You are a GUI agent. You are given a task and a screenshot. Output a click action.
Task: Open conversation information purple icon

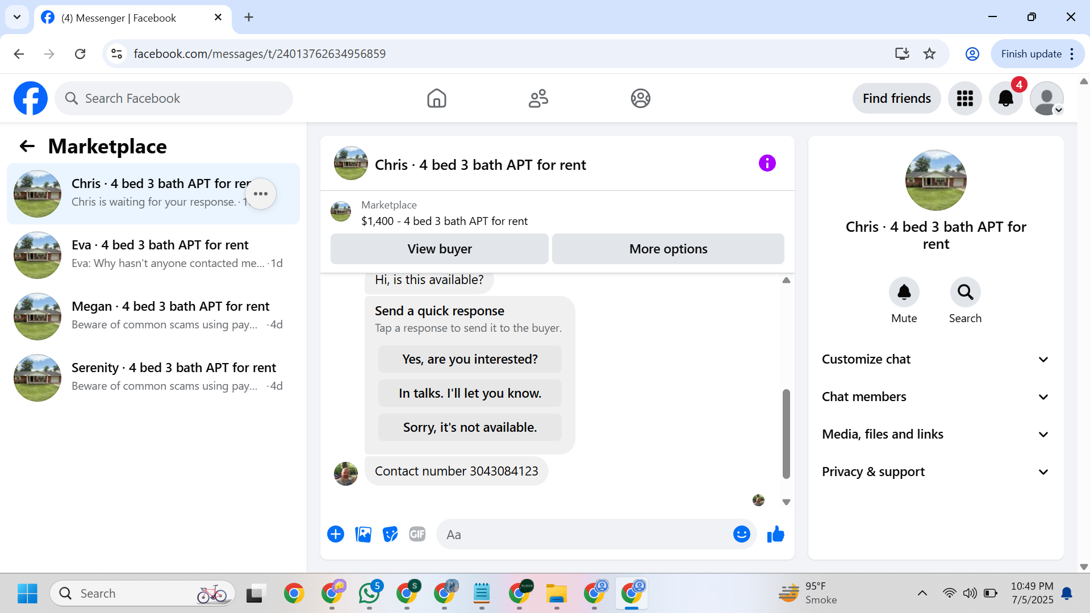(x=767, y=164)
